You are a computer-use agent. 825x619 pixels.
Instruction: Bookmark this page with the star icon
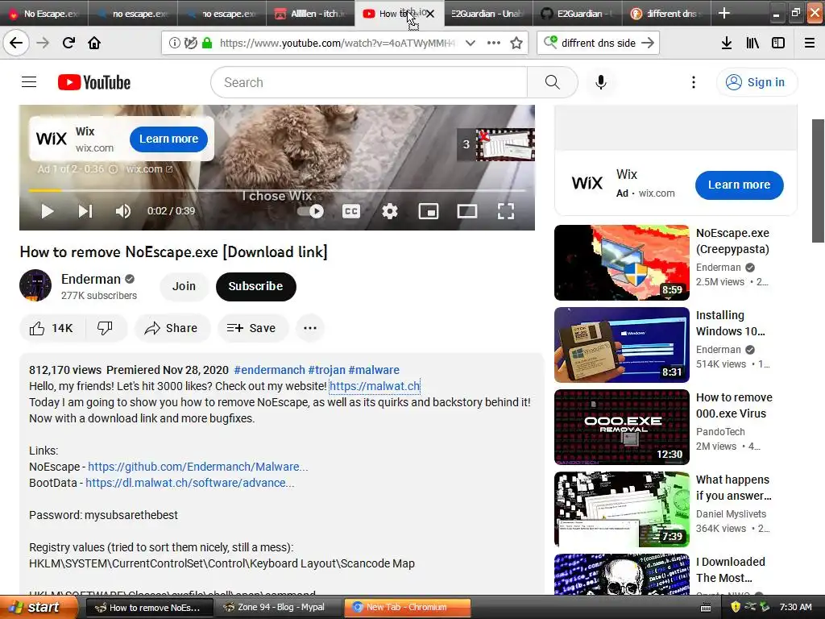click(516, 43)
